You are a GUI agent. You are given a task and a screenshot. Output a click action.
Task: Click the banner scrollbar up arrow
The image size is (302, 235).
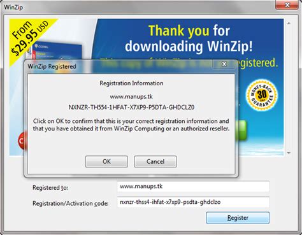[289, 23]
